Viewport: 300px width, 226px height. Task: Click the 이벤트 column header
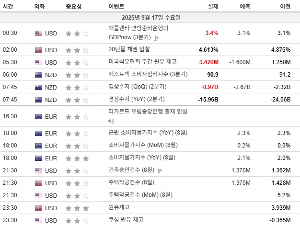click(x=116, y=6)
